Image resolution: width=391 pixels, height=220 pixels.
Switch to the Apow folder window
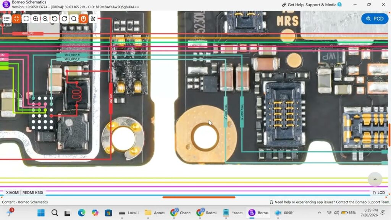pyautogui.click(x=155, y=213)
